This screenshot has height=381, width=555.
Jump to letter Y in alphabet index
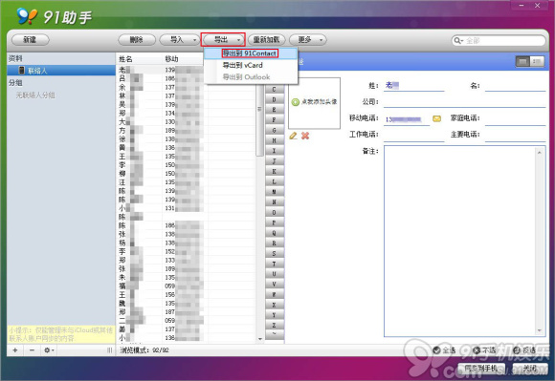point(275,315)
